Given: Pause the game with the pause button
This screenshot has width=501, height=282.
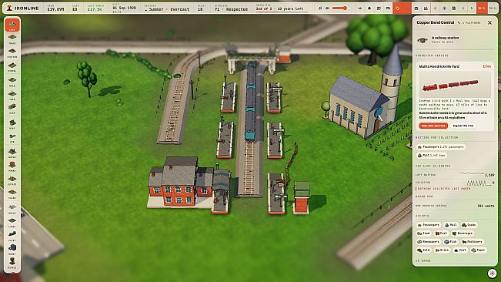Looking at the screenshot, I should click(x=463, y=8).
